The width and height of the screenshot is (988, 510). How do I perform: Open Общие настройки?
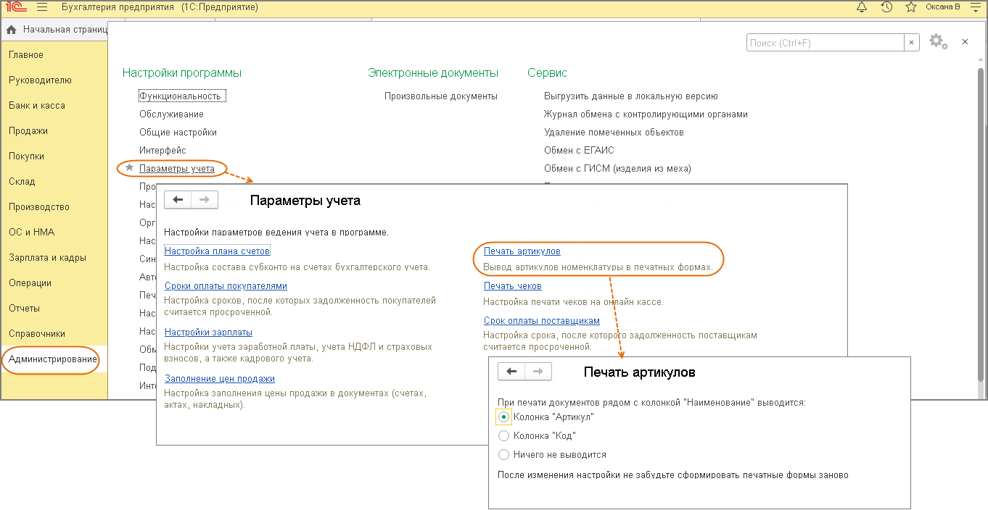point(178,132)
